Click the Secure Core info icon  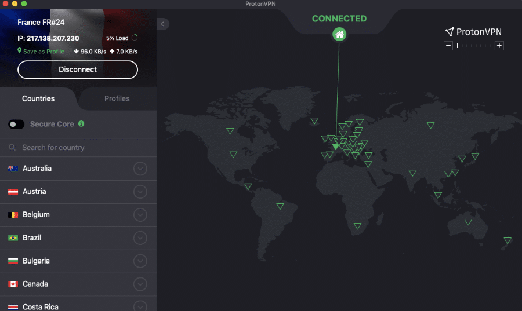click(x=81, y=123)
